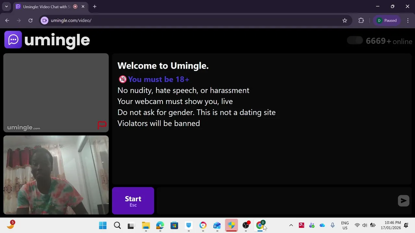The height and width of the screenshot is (233, 415).
Task: Open Windows Search from the taskbar
Action: [117, 226]
